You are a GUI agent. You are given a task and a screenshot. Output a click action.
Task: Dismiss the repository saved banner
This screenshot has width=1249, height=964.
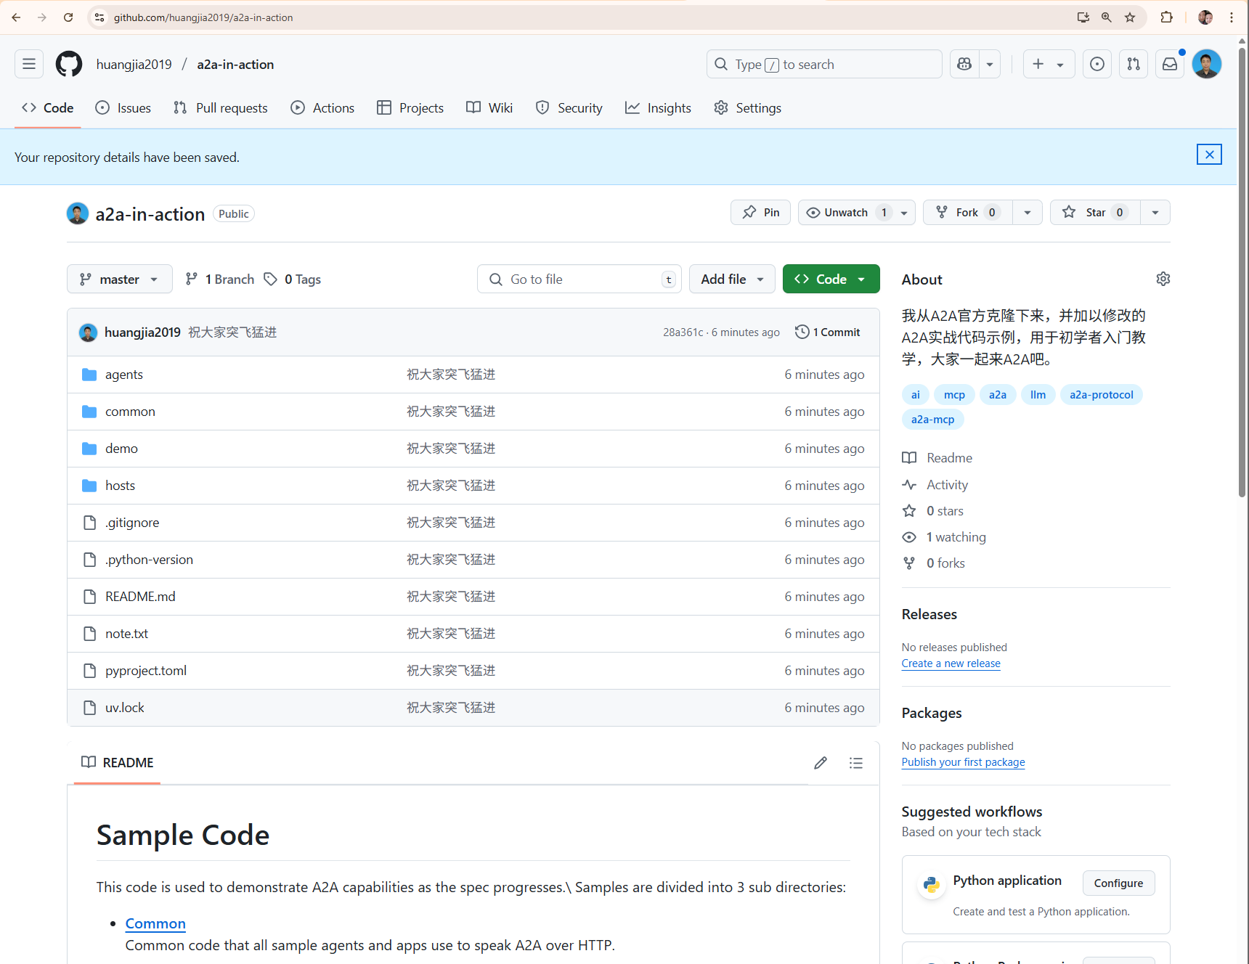point(1209,155)
